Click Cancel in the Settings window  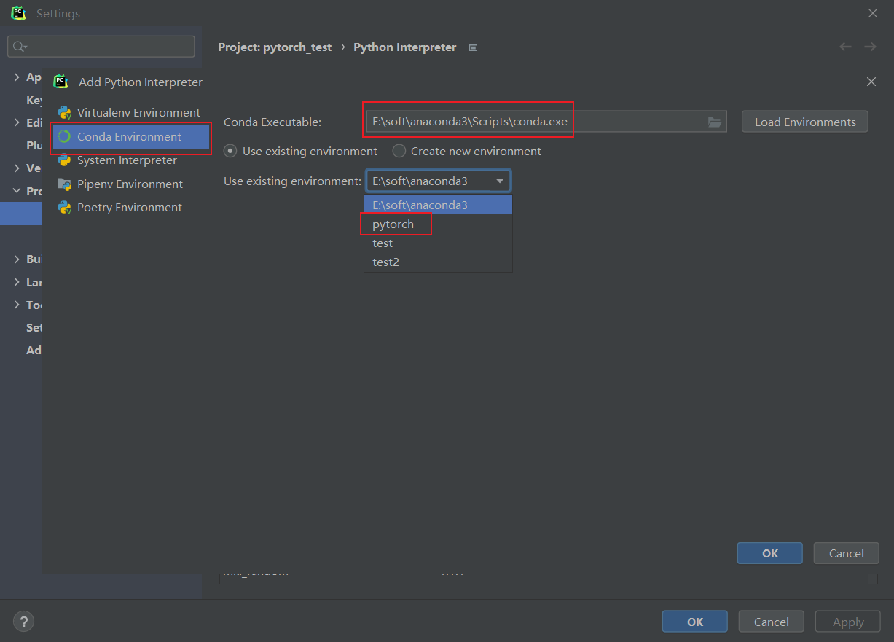coord(772,622)
